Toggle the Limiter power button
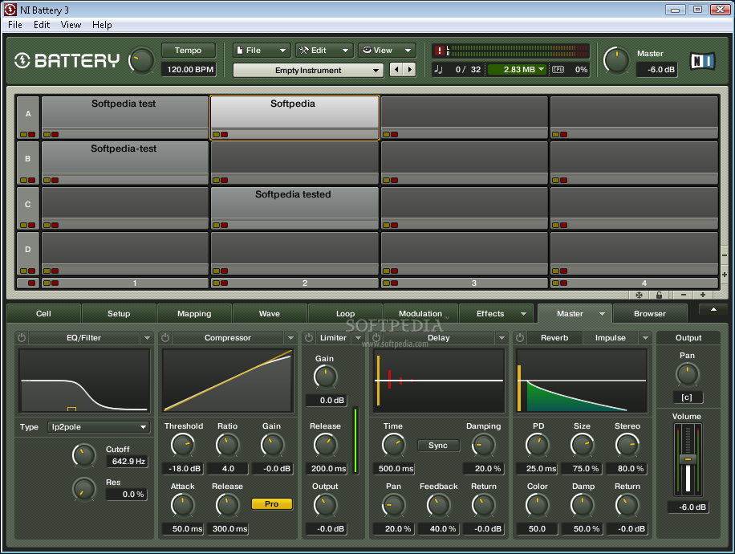735x554 pixels. pos(308,338)
